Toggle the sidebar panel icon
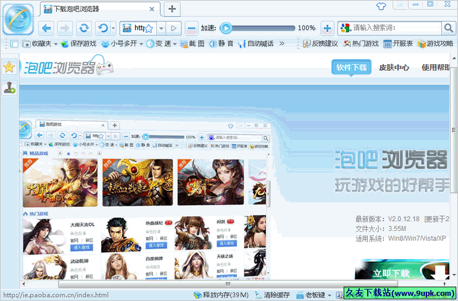 click(x=14, y=44)
